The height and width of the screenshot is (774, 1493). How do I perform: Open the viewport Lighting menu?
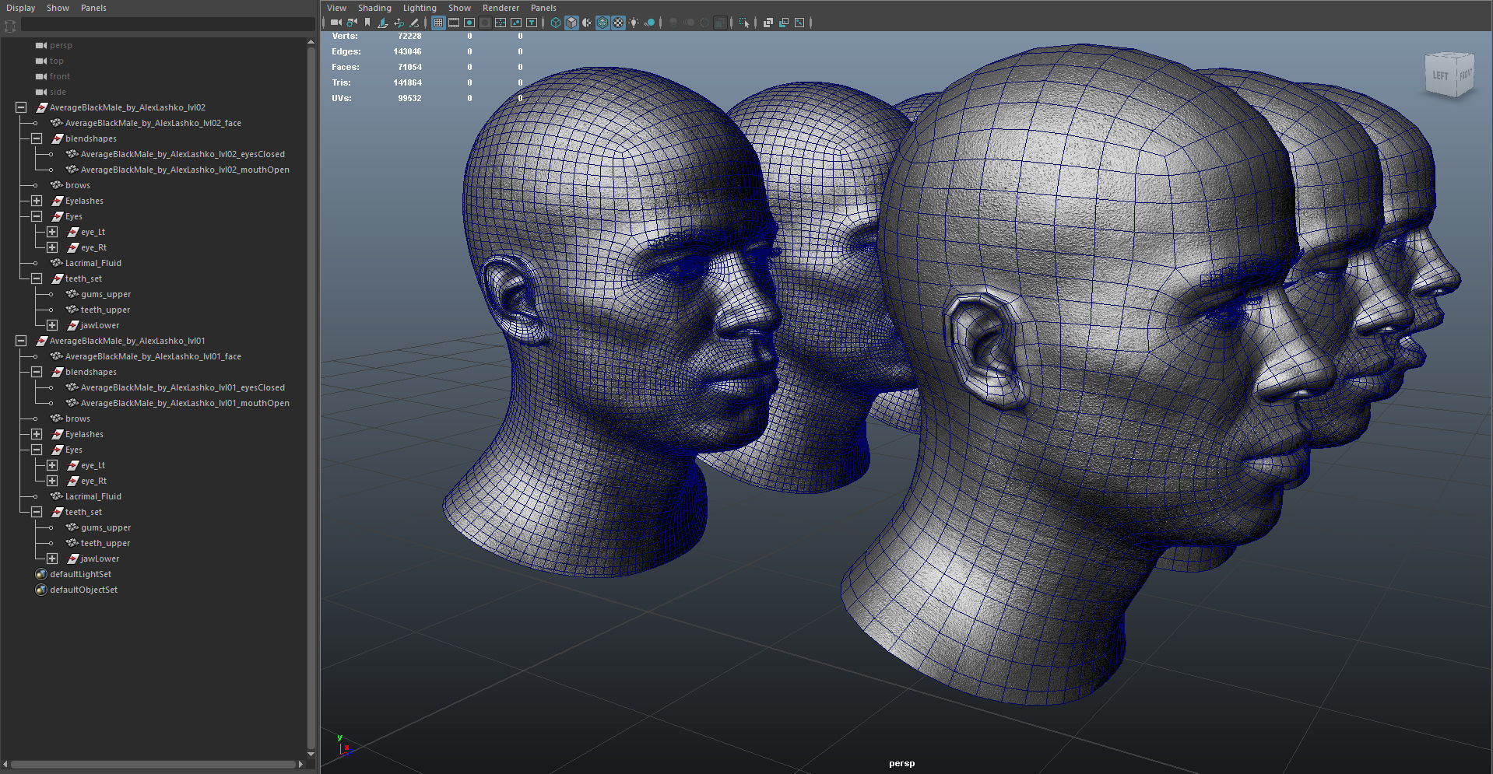[x=420, y=8]
